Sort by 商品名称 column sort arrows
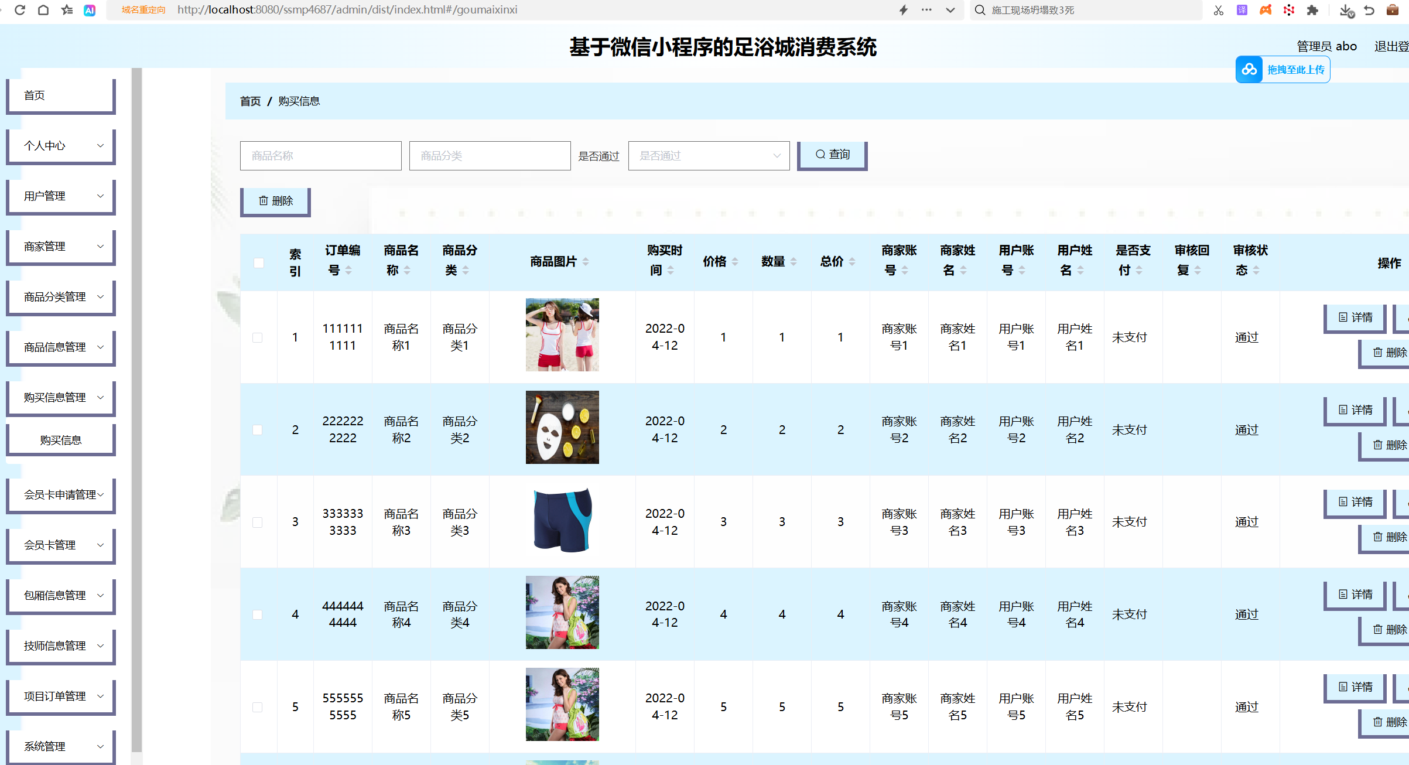Image resolution: width=1409 pixels, height=765 pixels. pos(407,270)
